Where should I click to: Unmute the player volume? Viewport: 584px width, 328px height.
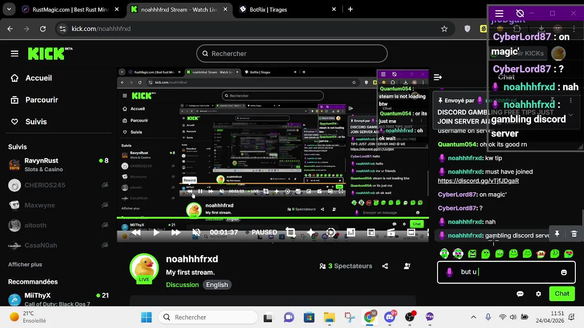pos(197,232)
